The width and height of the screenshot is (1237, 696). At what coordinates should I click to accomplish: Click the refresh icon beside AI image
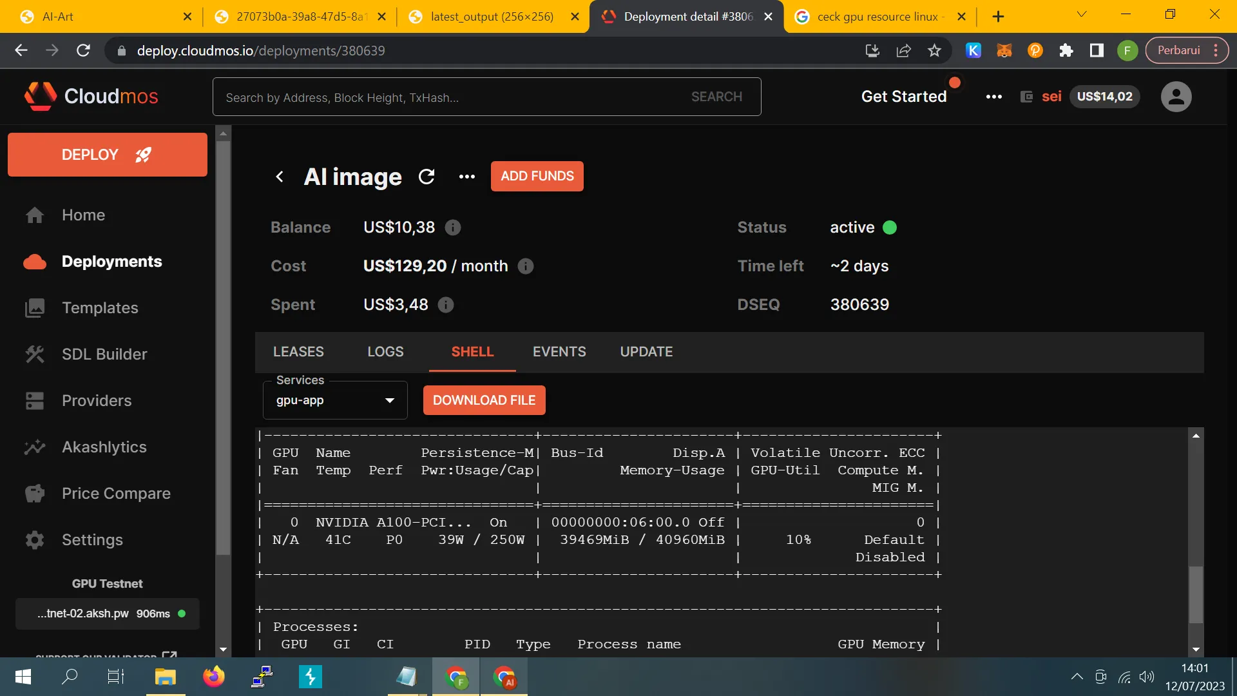tap(427, 177)
